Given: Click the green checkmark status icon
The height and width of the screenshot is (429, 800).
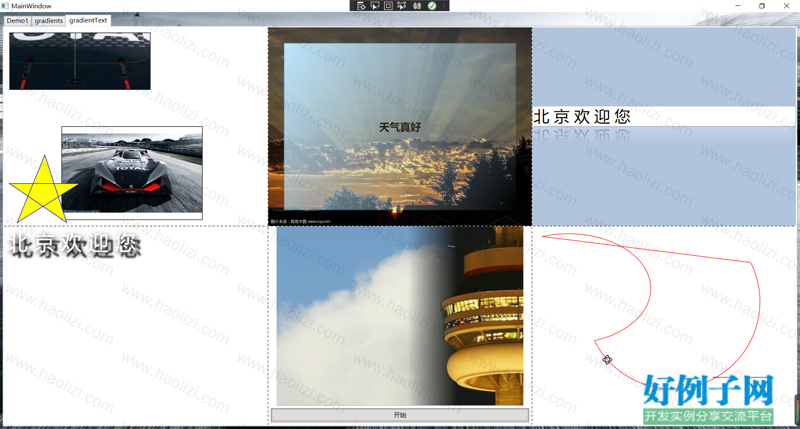Looking at the screenshot, I should [432, 6].
